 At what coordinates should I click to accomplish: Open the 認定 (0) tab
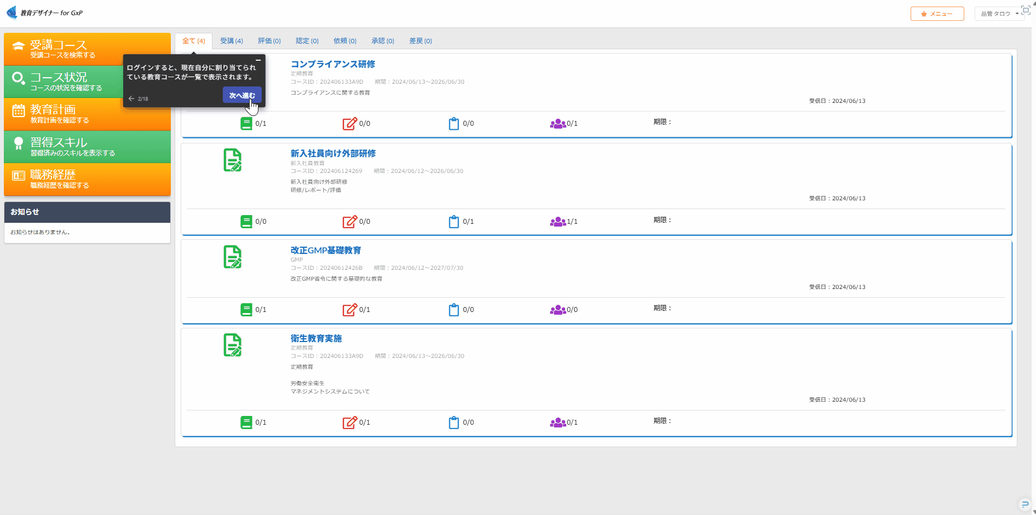pyautogui.click(x=307, y=41)
